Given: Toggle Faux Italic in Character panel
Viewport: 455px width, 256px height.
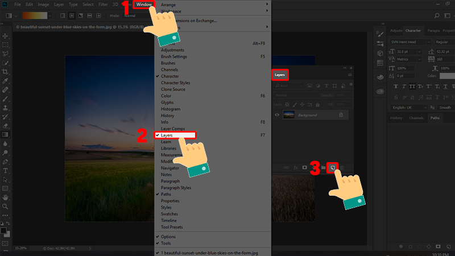Looking at the screenshot, I should click(x=404, y=86).
